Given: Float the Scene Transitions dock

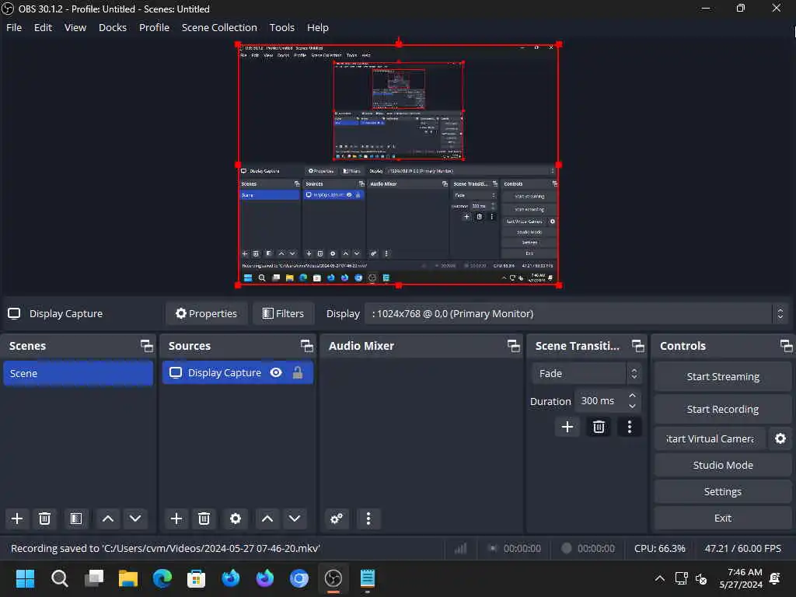Looking at the screenshot, I should coord(638,346).
